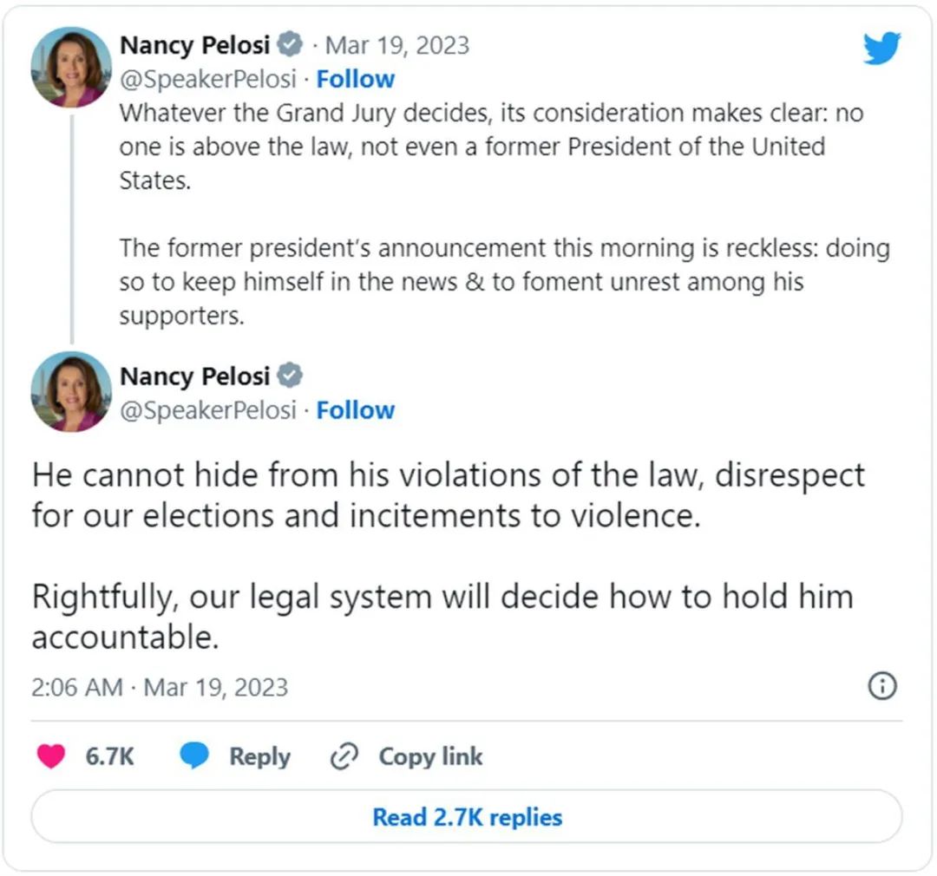
Task: Click the Nancy Pelosi name on first tweet
Action: click(x=195, y=44)
